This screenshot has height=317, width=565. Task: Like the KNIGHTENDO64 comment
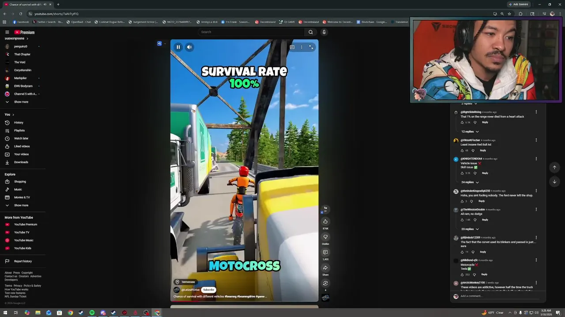462,173
